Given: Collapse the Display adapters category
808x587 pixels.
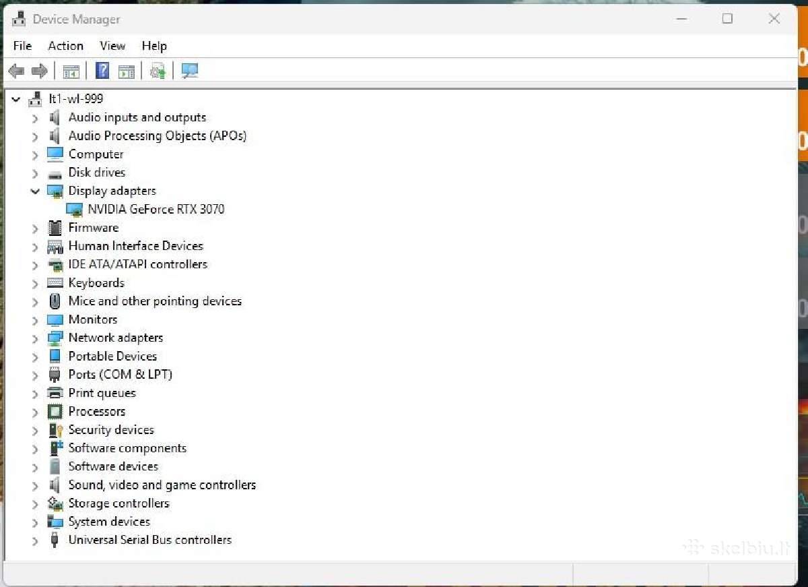Looking at the screenshot, I should pyautogui.click(x=35, y=191).
